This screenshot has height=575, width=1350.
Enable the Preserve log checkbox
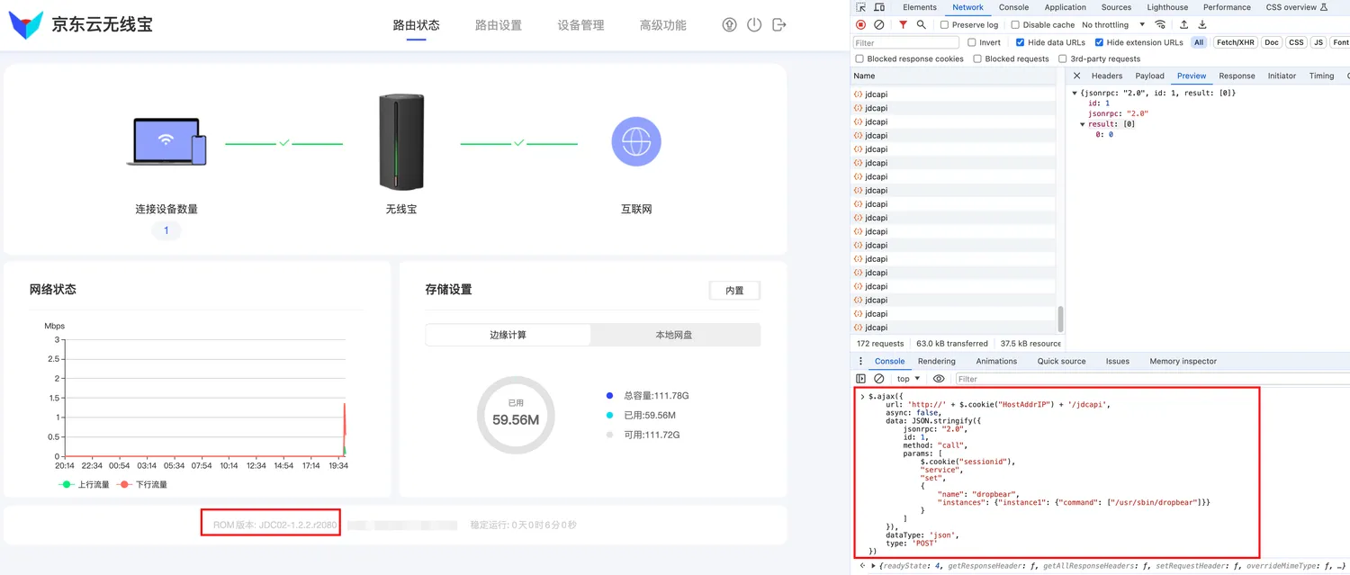[x=945, y=25]
